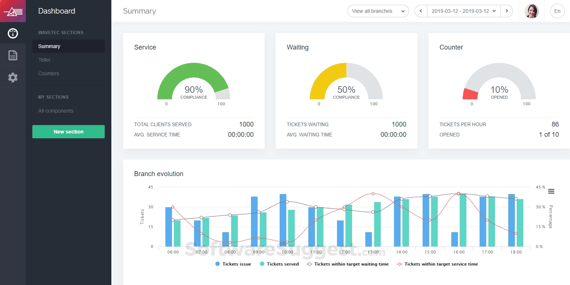Select the Summary entry under Wavetec Sections
The height and width of the screenshot is (285, 570).
tap(49, 46)
